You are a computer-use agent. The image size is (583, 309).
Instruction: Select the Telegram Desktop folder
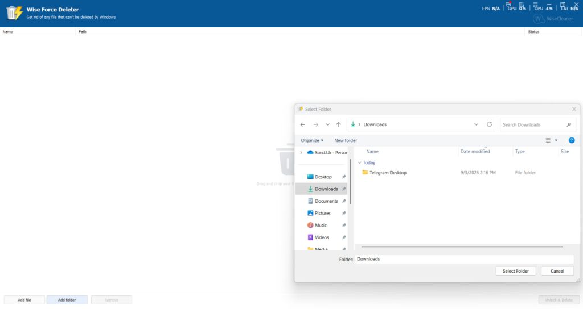click(x=388, y=173)
